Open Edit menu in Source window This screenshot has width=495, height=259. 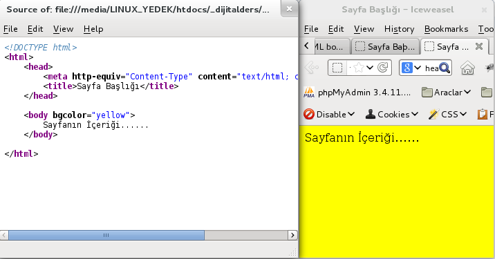pos(35,29)
